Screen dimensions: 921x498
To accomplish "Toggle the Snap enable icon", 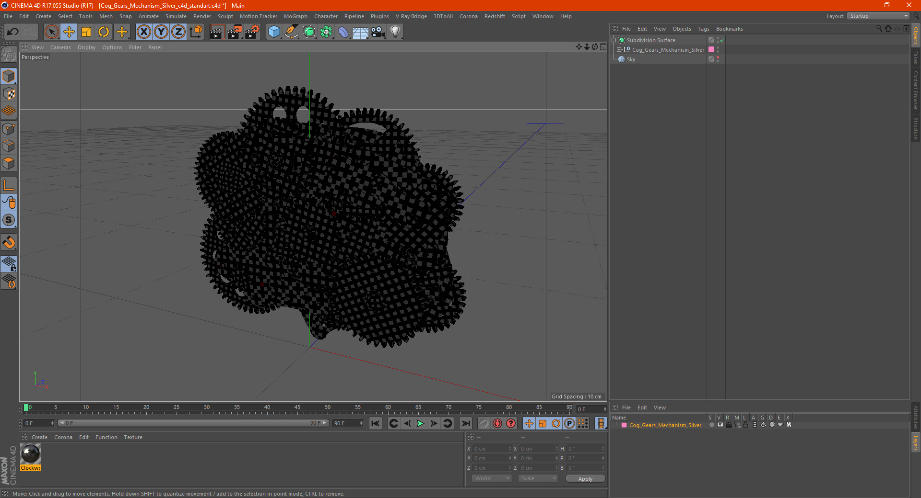I will 9,220.
